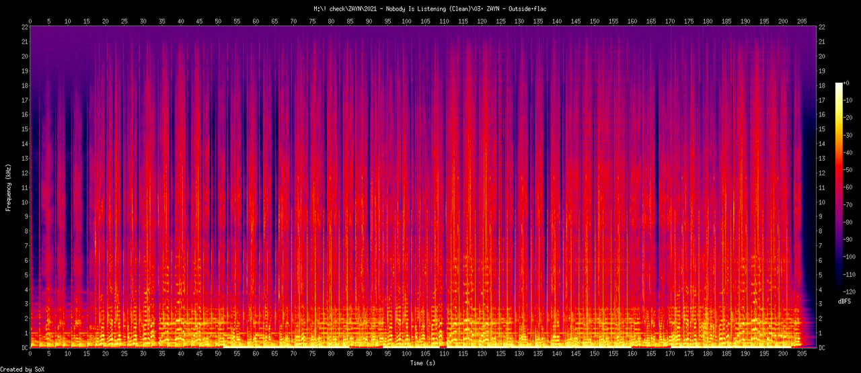861x373 pixels.
Task: Click '11' on the right frequency axis
Action: tap(823, 187)
